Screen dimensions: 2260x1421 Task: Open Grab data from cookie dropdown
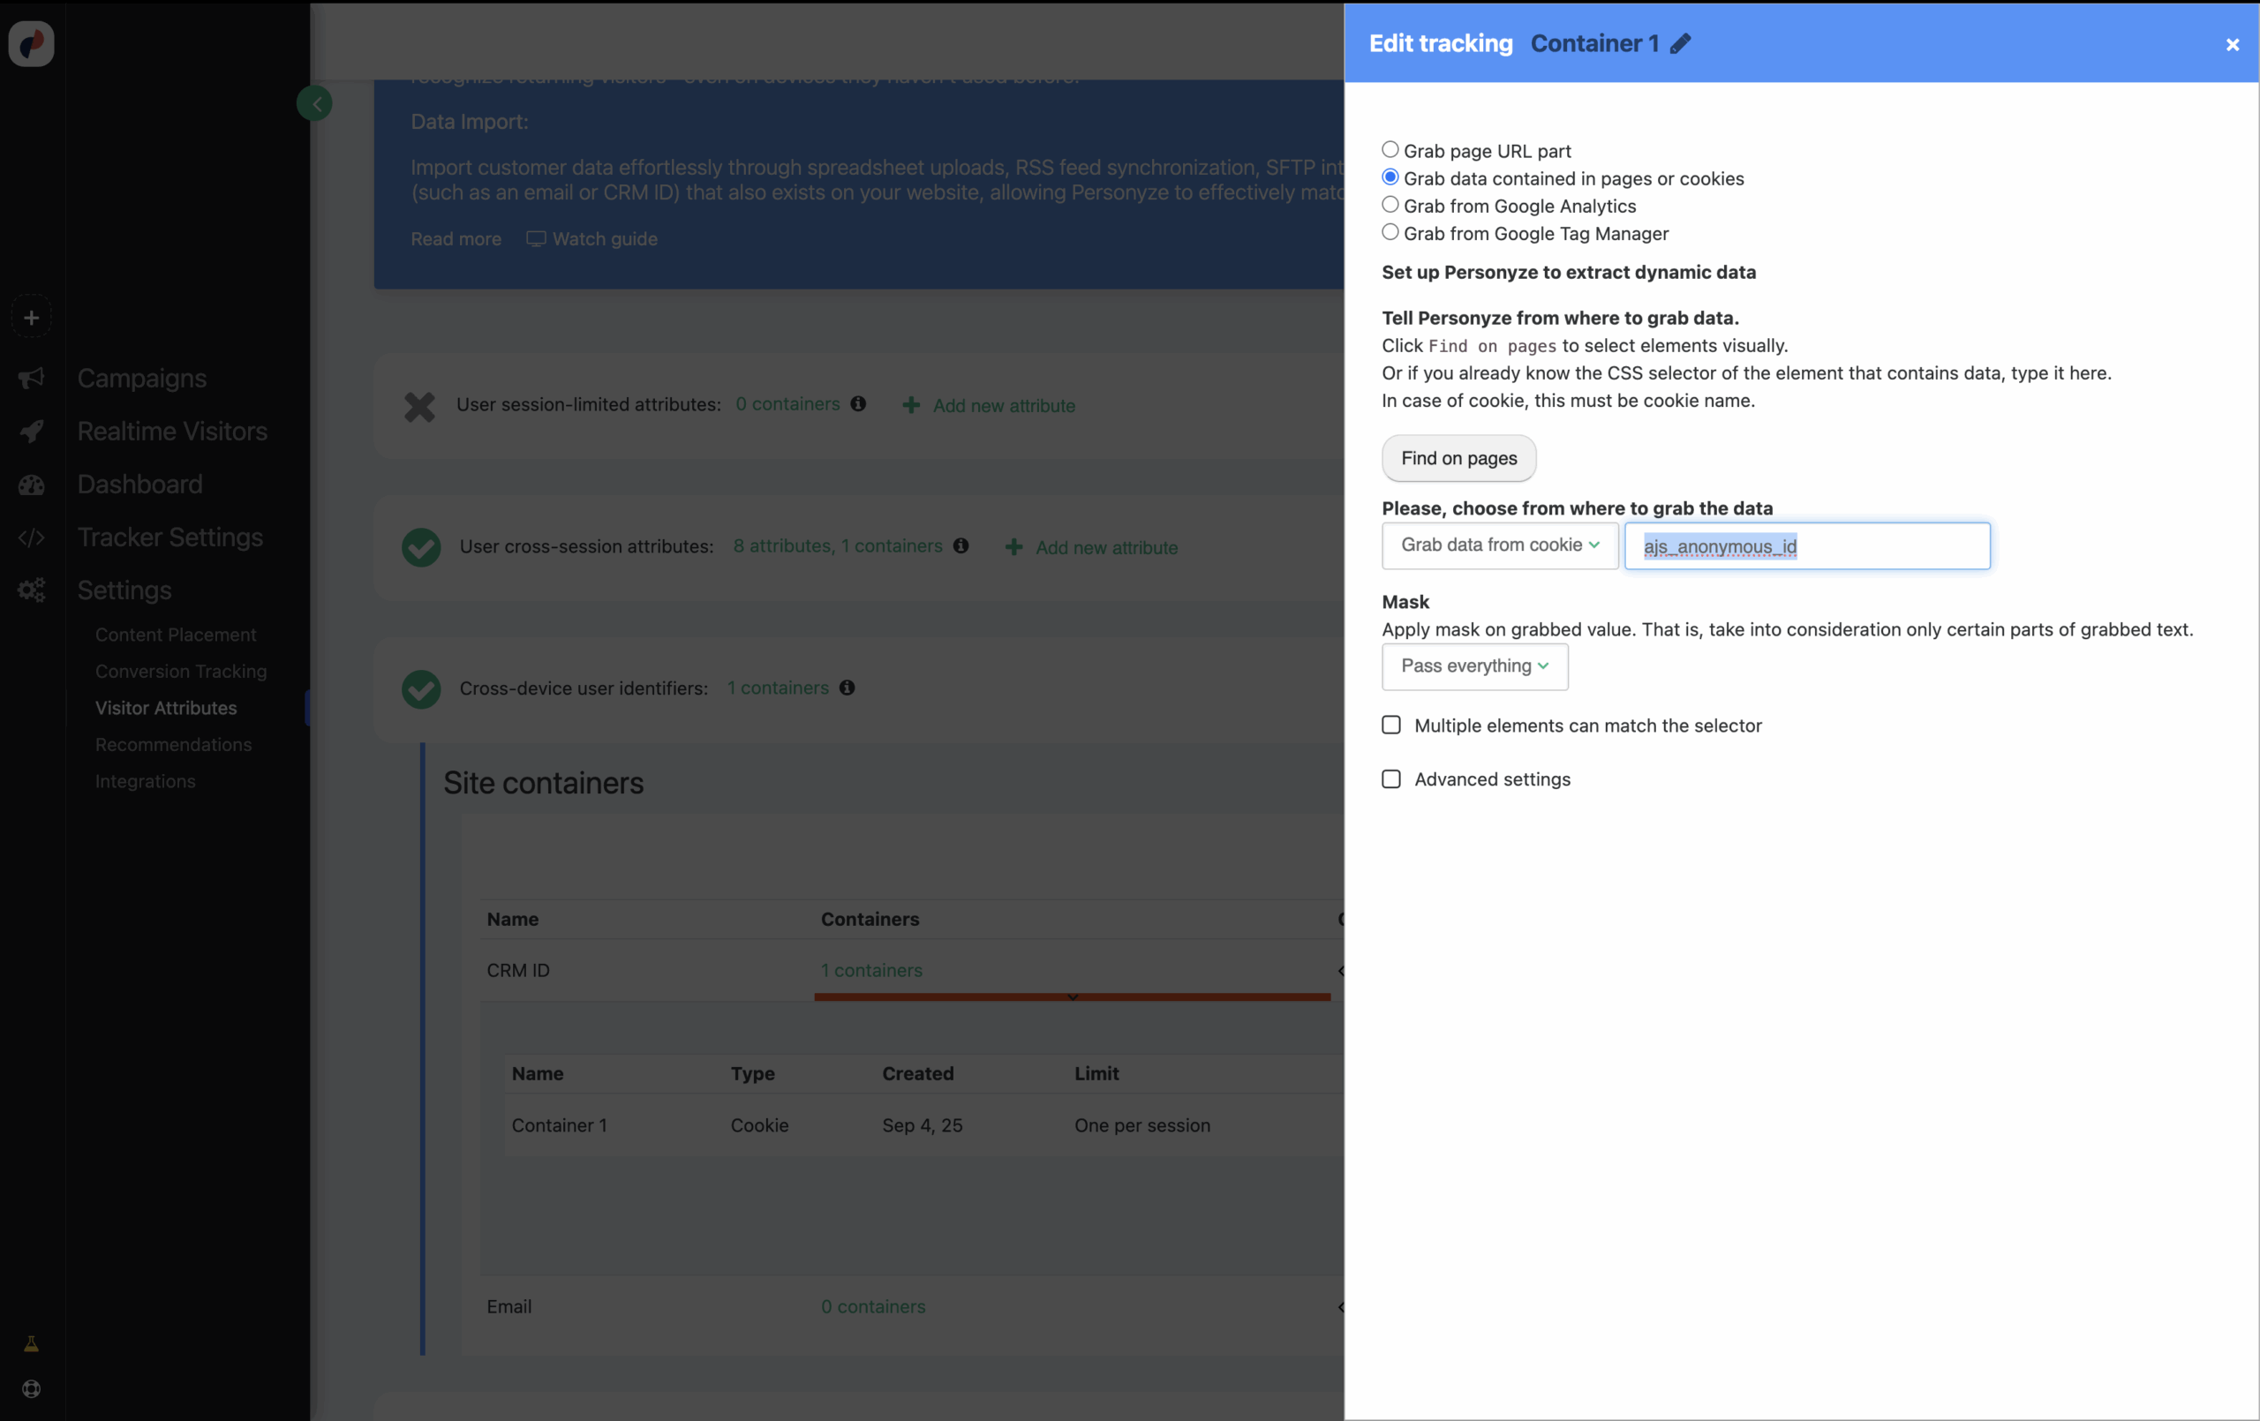pos(1499,545)
